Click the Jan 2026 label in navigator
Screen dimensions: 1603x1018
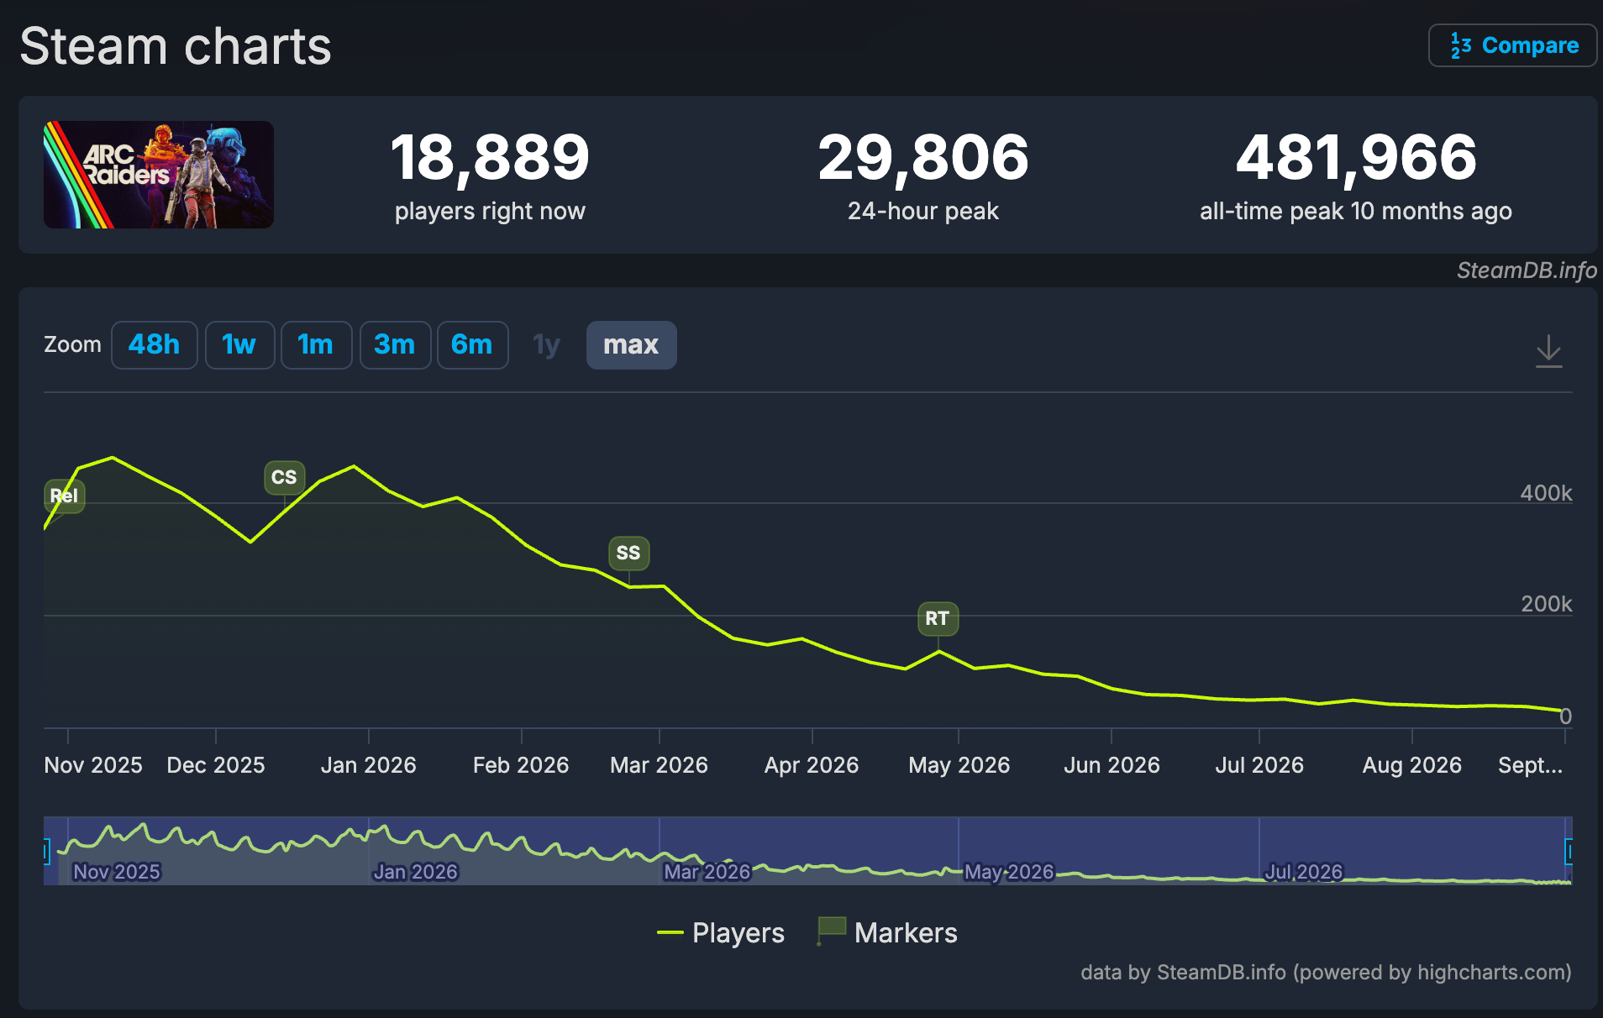tap(416, 872)
